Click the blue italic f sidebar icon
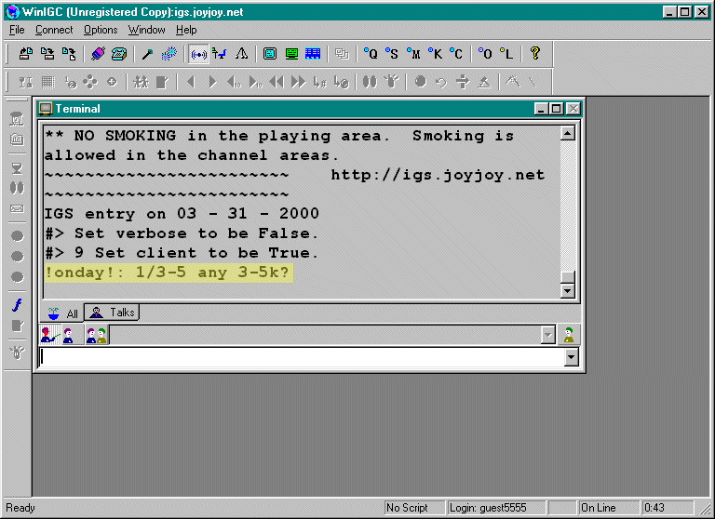Image resolution: width=715 pixels, height=519 pixels. 17,305
